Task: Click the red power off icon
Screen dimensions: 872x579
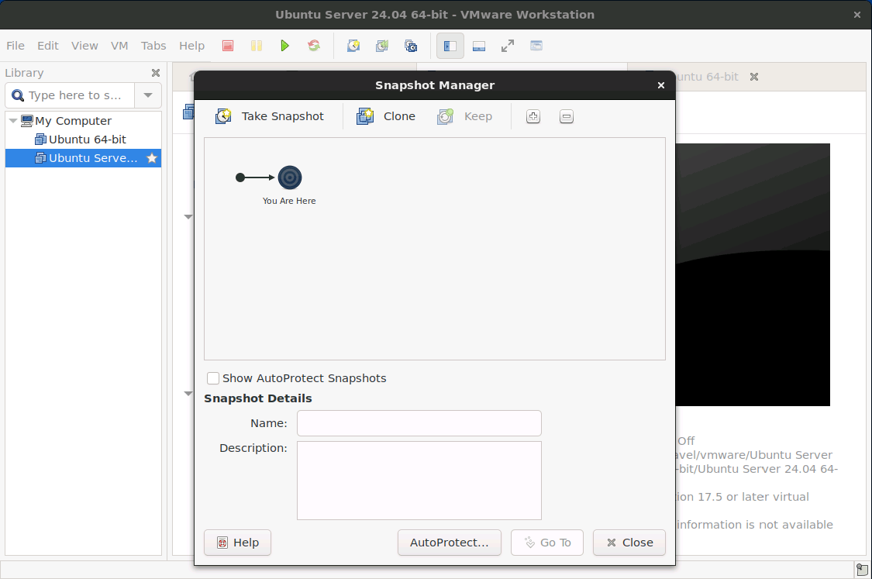Action: pyautogui.click(x=228, y=46)
